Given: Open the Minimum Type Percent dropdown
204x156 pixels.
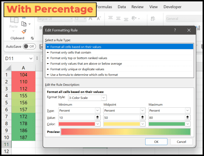Looking at the screenshot, I should [98, 111].
